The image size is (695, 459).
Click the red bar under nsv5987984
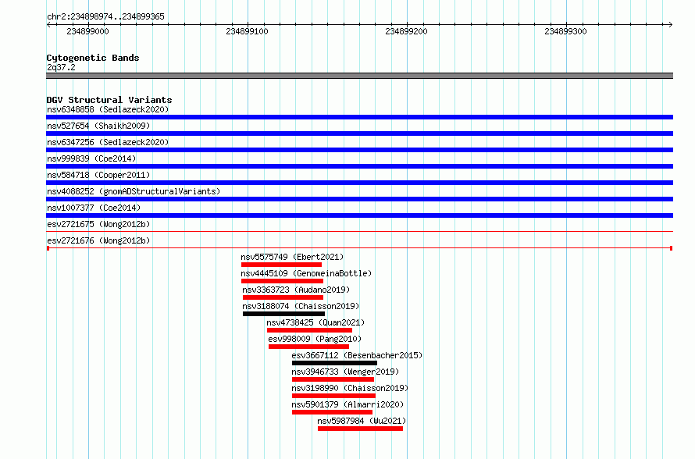[x=360, y=429]
